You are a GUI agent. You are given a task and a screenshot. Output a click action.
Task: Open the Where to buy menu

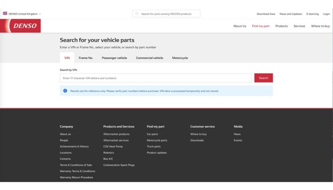(x=320, y=26)
